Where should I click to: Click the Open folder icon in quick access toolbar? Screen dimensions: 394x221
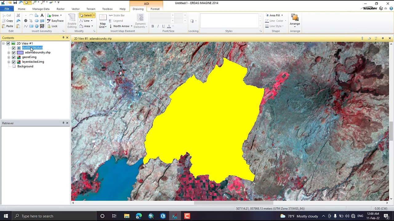9,2
